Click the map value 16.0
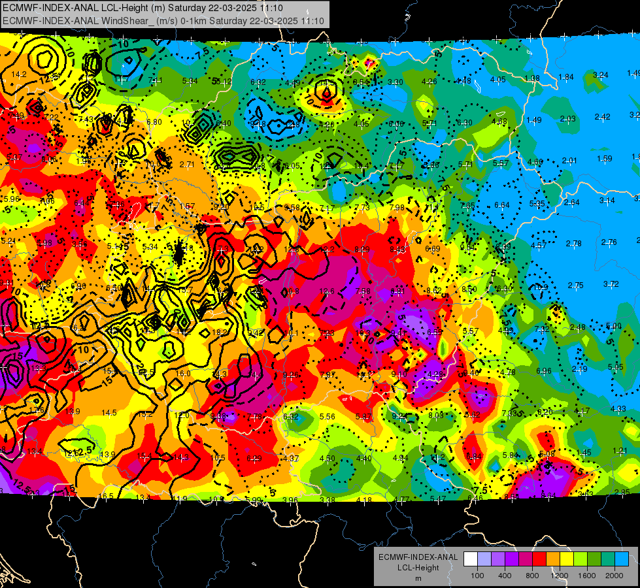Screen dimensions: 640x588 (183, 373)
